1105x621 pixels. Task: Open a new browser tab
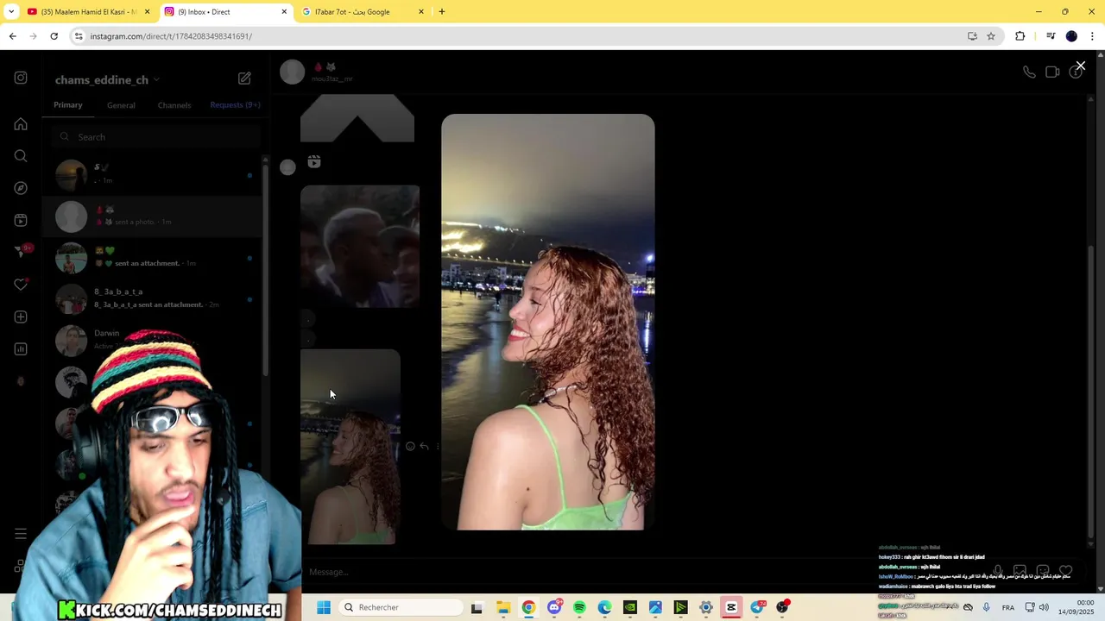point(442,12)
